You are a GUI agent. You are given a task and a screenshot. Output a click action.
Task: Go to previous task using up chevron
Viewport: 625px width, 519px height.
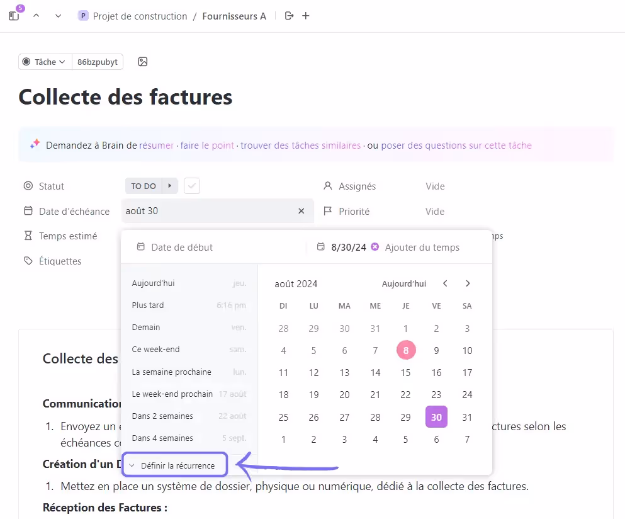pos(36,16)
